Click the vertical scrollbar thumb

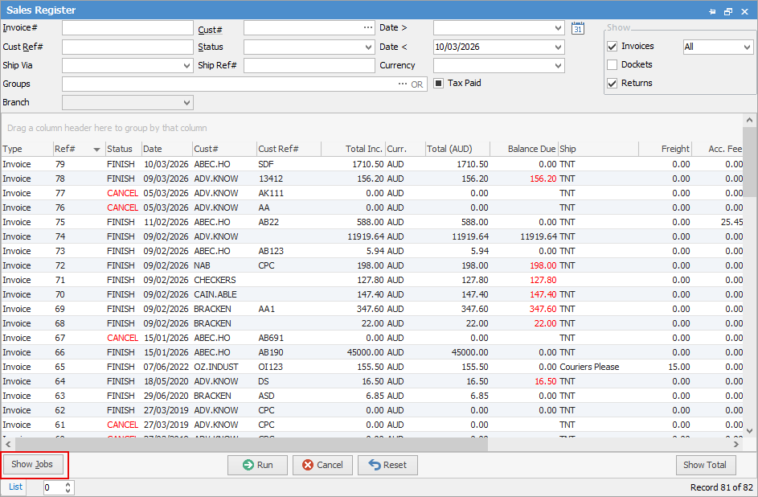coord(750,162)
